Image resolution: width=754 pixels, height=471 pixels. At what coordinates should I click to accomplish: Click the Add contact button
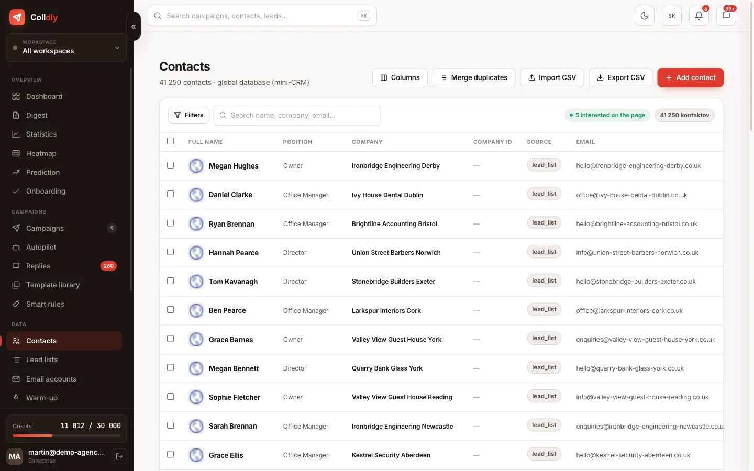pos(690,77)
